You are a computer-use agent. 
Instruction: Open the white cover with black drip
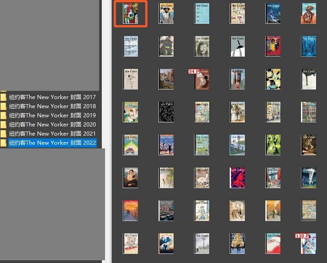point(308,79)
